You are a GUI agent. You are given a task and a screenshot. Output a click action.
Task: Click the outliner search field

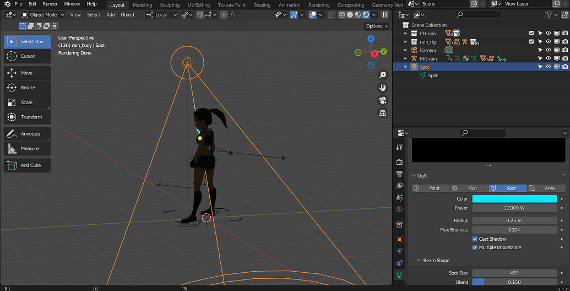coord(478,15)
